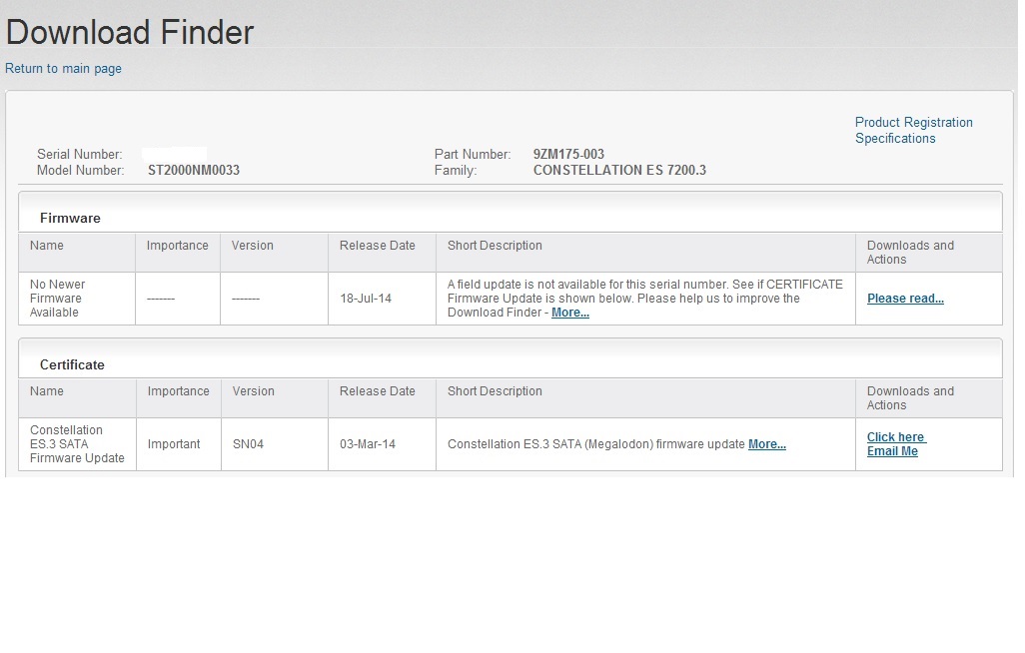This screenshot has width=1025, height=653.
Task: Follow the Please read... firmware link
Action: [905, 299]
